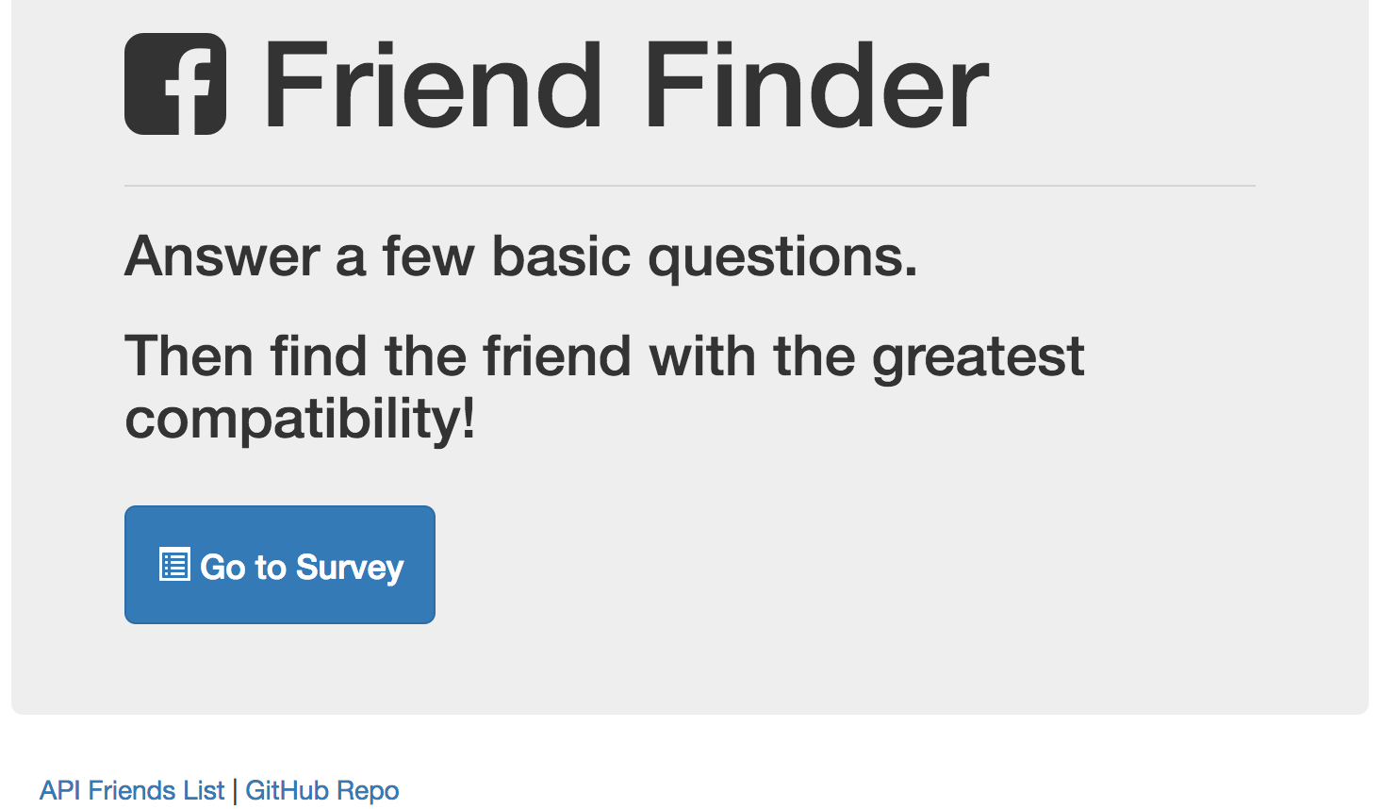Screen dimensions: 1382x809
Task: Click the word "compatibility!" in the tagline
Action: click(300, 419)
